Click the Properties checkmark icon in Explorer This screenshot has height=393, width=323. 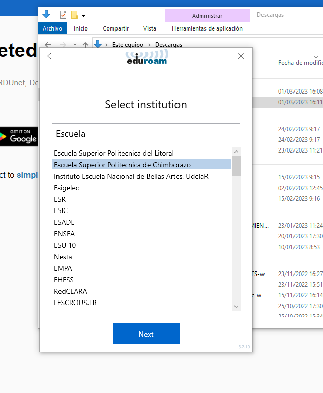pos(63,15)
